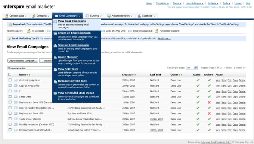254x144 pixels.
Task: Click the Contacts tab icon
Action: (x=34, y=16)
